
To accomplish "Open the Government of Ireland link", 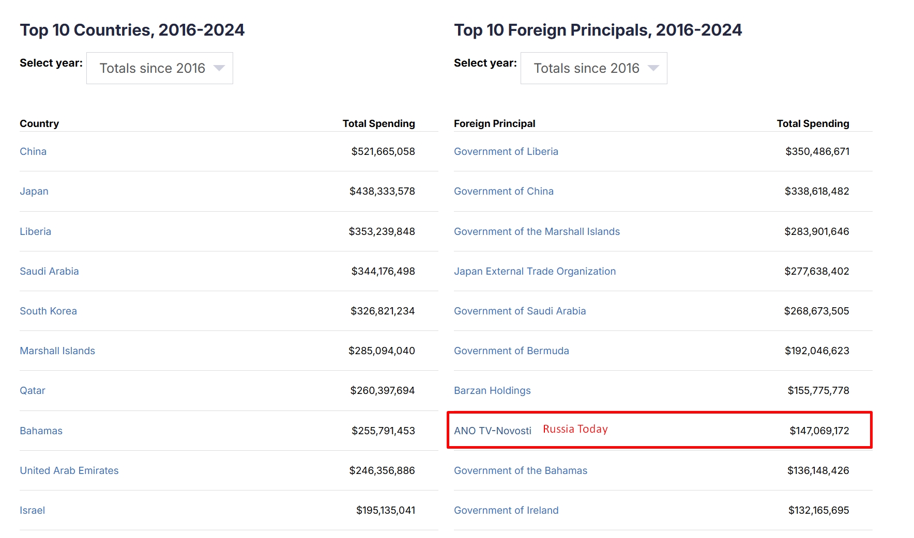I will tap(506, 510).
